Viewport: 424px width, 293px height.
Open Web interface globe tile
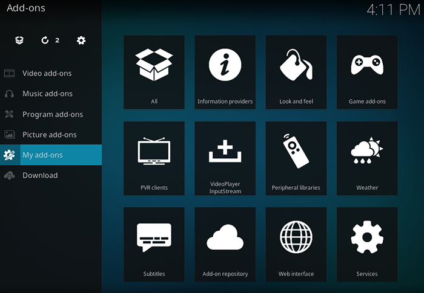click(296, 245)
